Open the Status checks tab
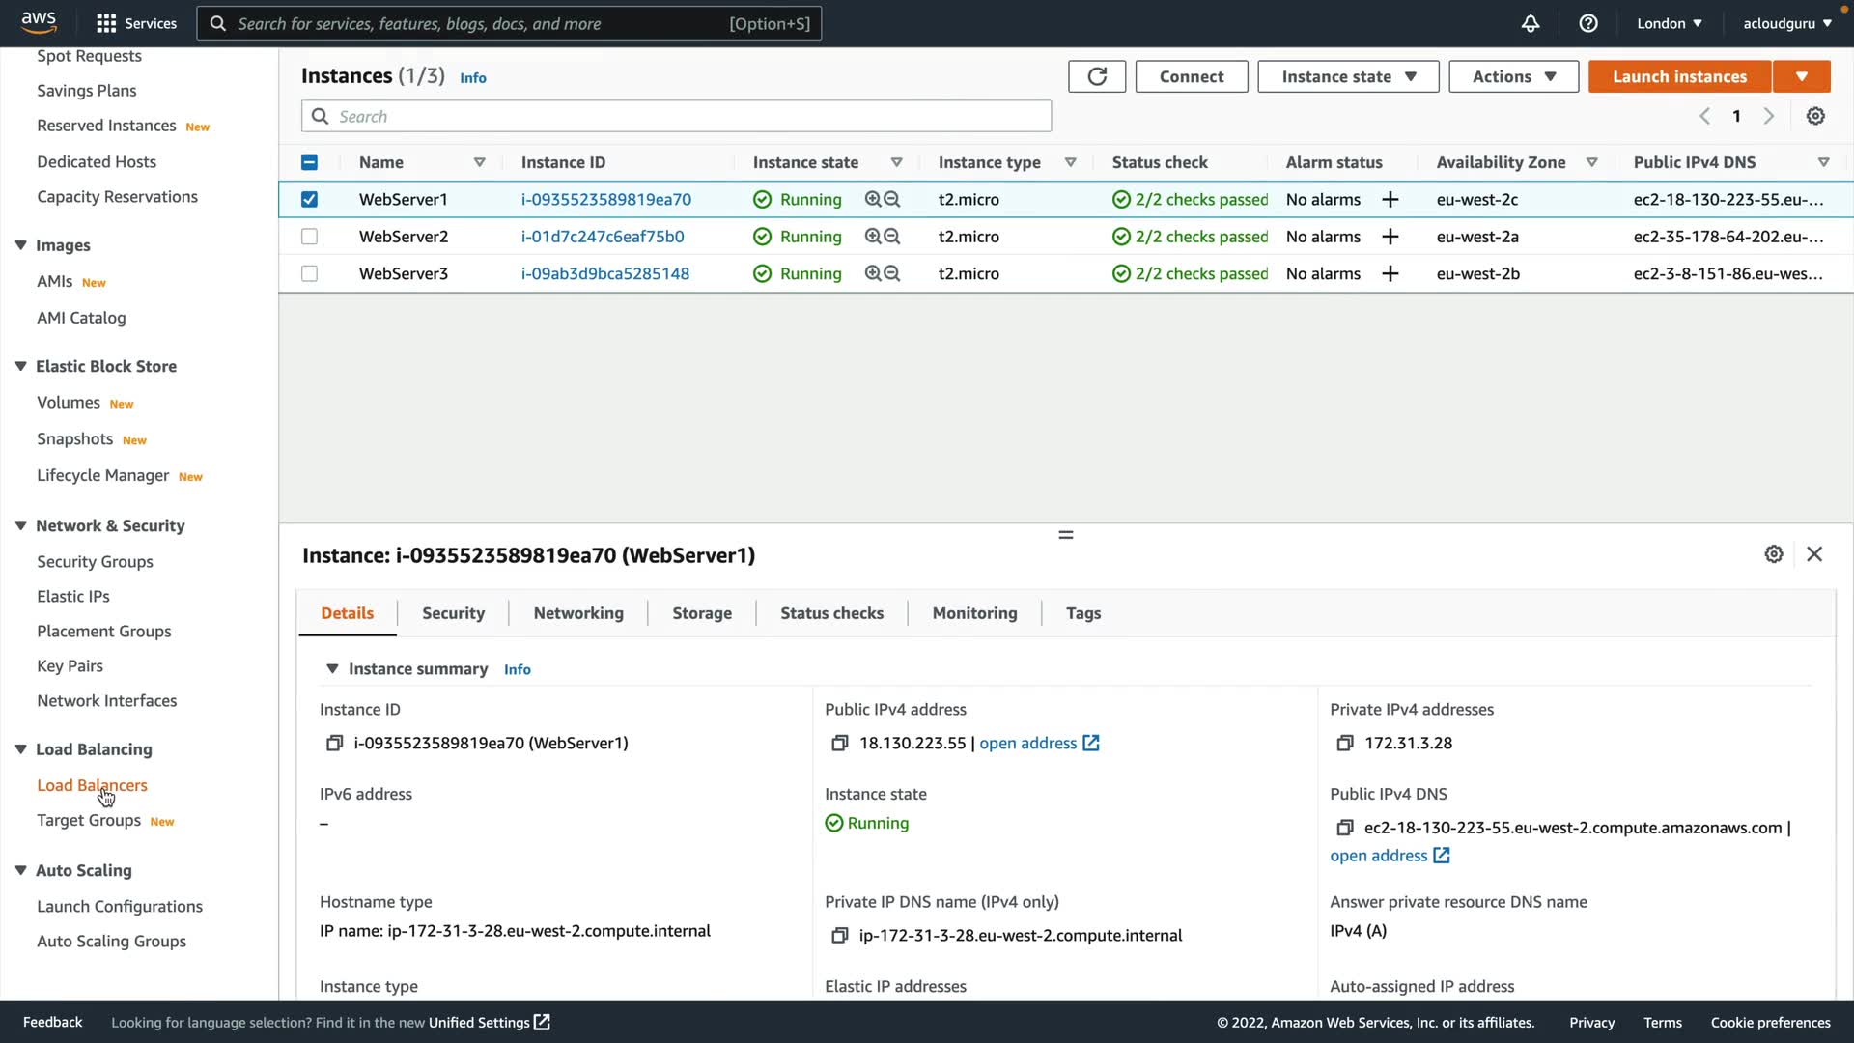 pyautogui.click(x=831, y=613)
